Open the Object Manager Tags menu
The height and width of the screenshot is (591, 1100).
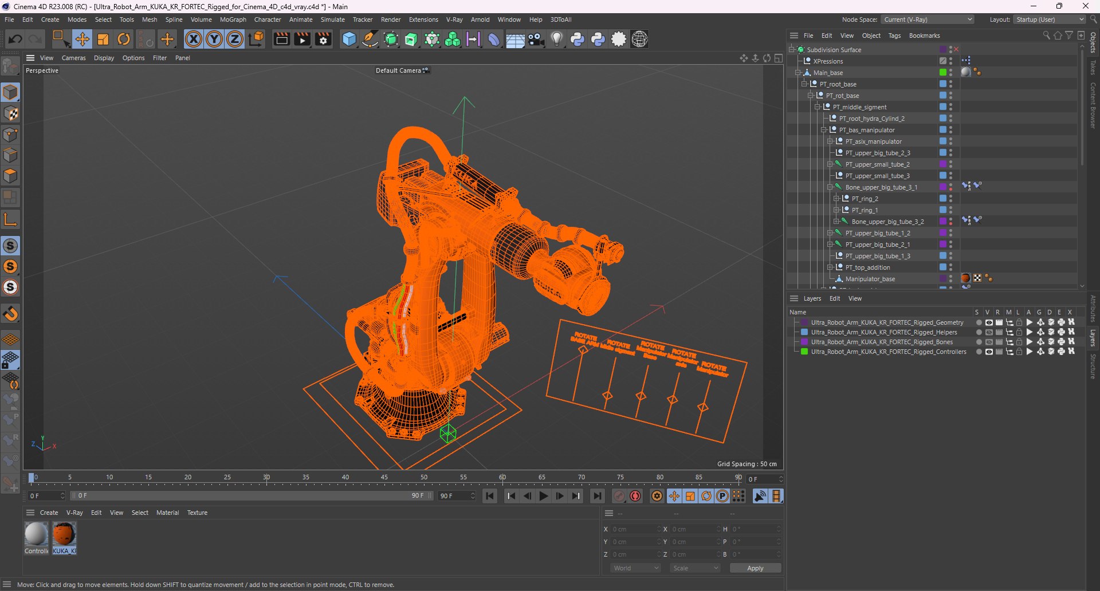(x=894, y=36)
